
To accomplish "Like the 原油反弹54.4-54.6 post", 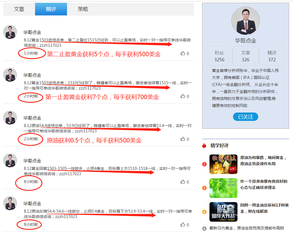I will tap(183, 225).
